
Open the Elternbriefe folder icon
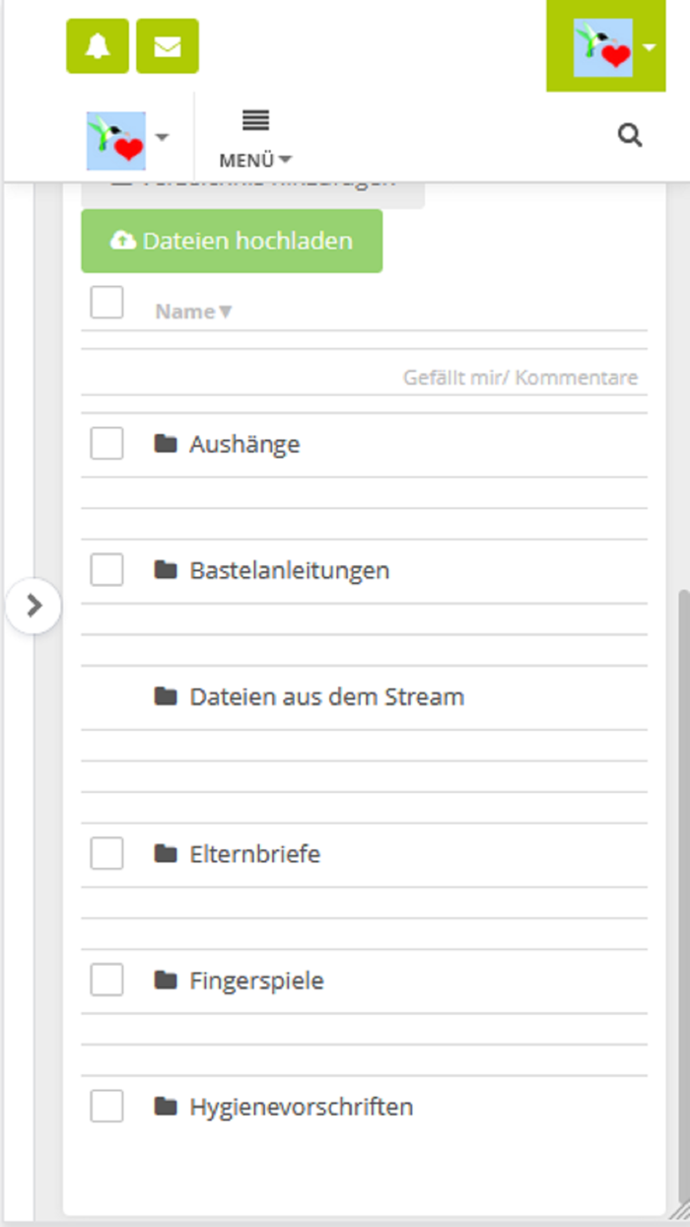165,854
